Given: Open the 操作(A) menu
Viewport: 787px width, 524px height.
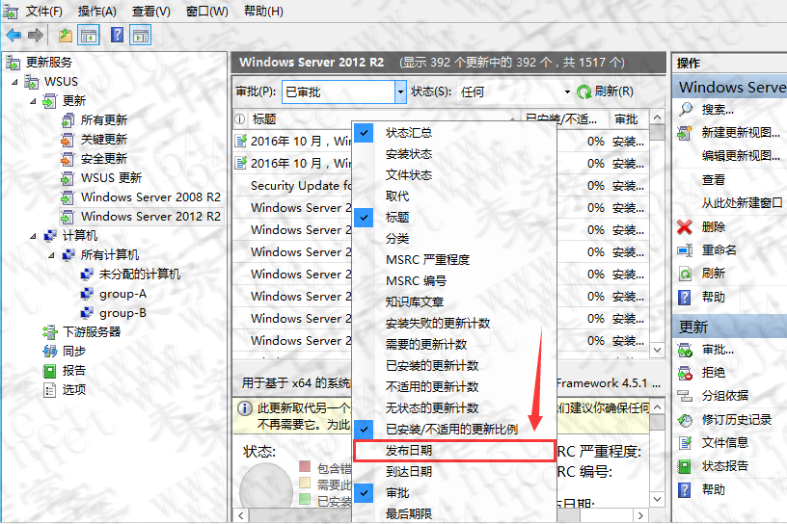Looking at the screenshot, I should pos(96,12).
